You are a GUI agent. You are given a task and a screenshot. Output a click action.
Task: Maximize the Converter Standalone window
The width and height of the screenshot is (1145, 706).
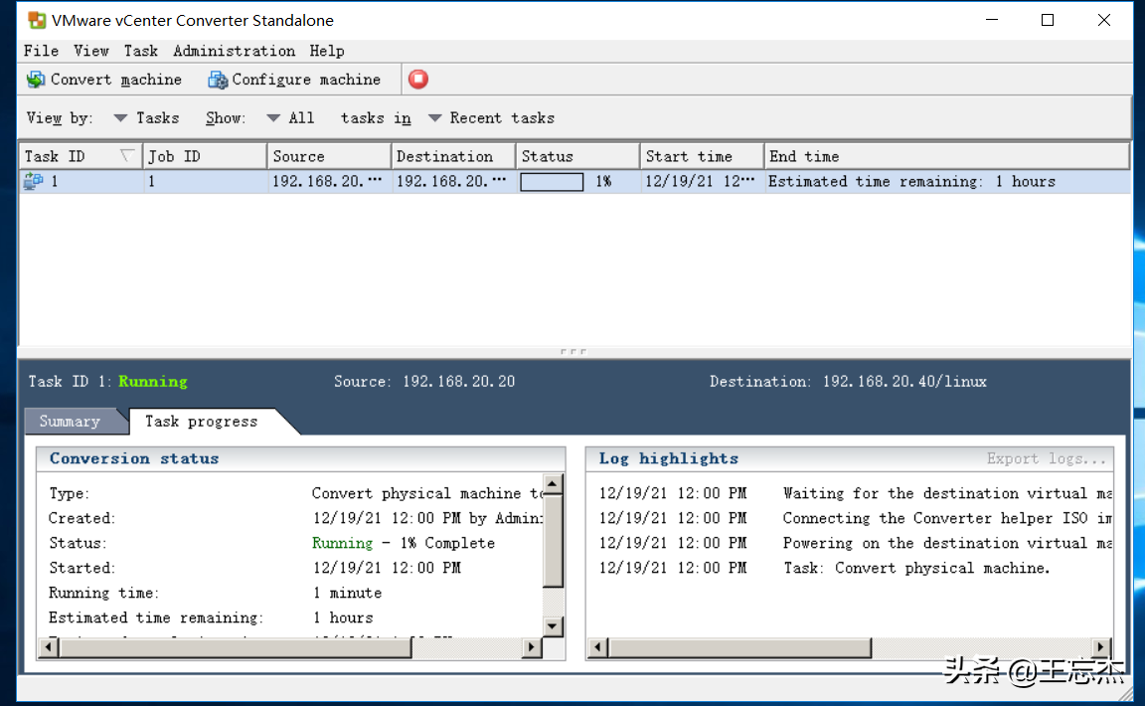[1048, 20]
